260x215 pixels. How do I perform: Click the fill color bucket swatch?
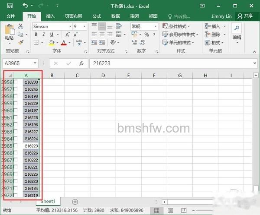tap(52, 43)
